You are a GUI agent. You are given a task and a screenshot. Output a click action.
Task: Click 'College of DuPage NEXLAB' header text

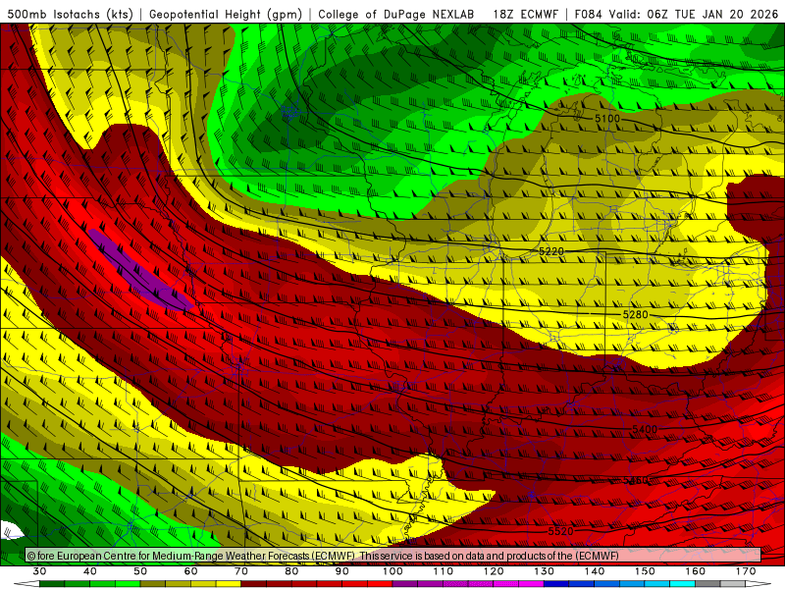(395, 14)
